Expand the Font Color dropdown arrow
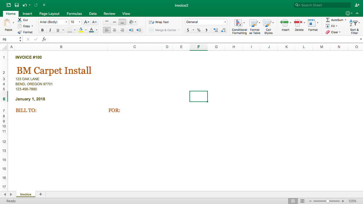 [x=96, y=30]
